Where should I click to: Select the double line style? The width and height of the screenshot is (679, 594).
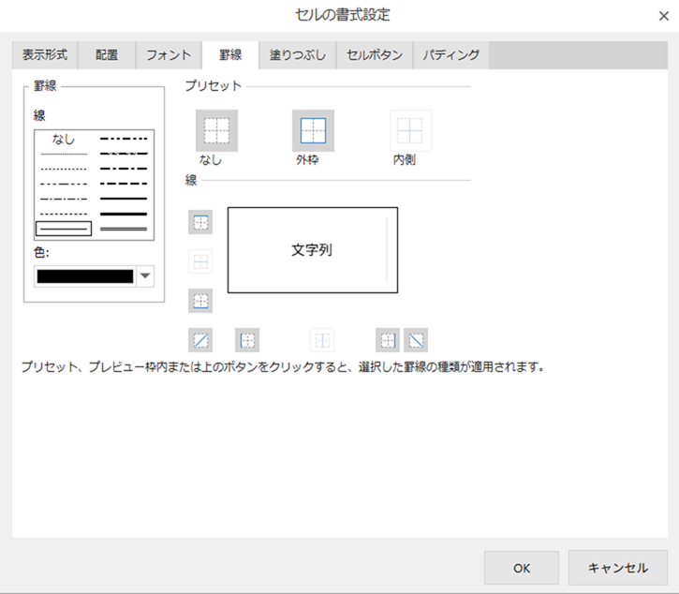tap(124, 229)
